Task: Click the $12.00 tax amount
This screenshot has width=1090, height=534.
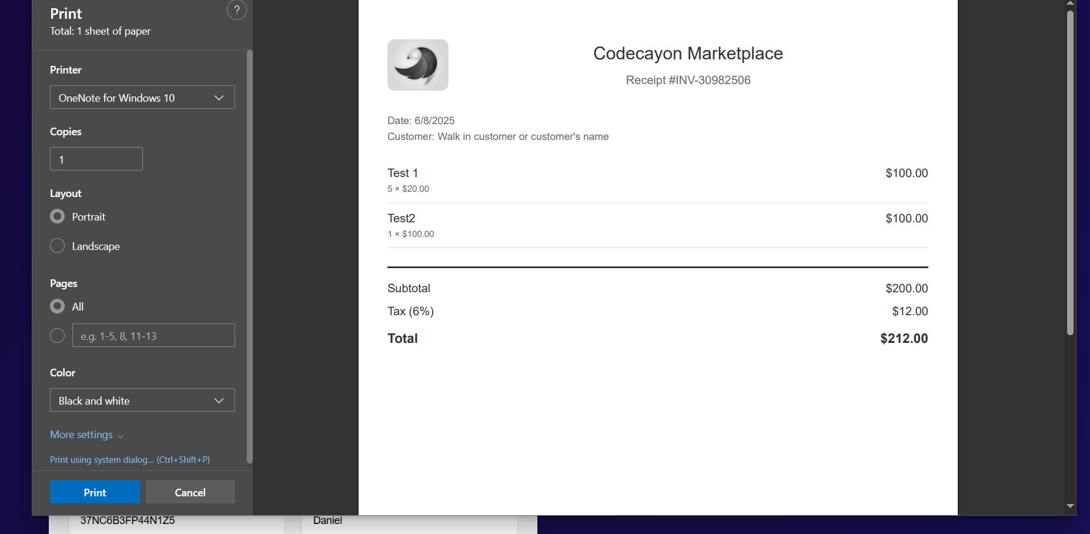Action: tap(910, 311)
